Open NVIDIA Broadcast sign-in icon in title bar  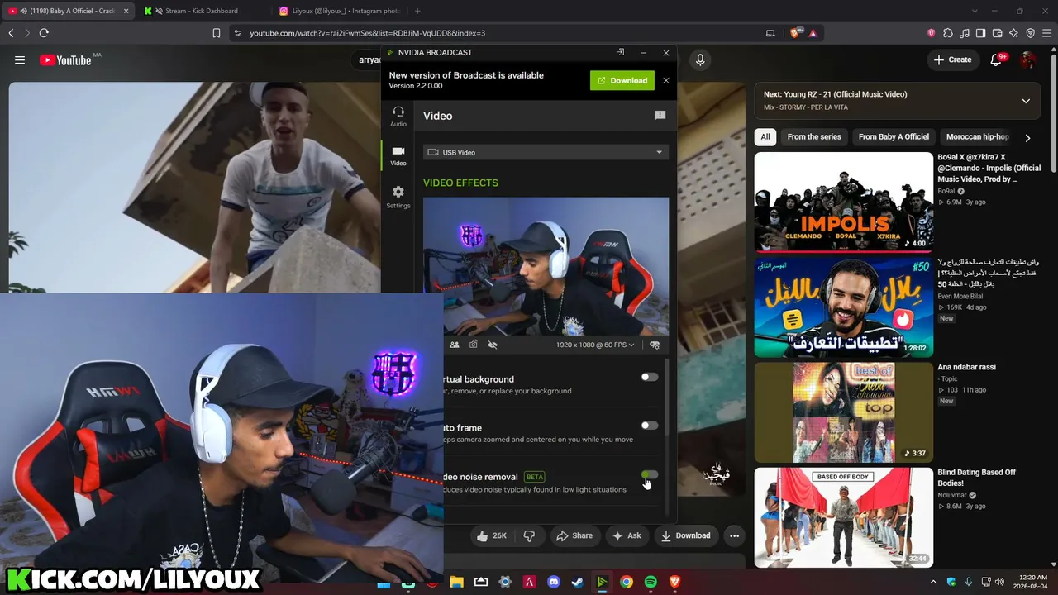coord(621,52)
